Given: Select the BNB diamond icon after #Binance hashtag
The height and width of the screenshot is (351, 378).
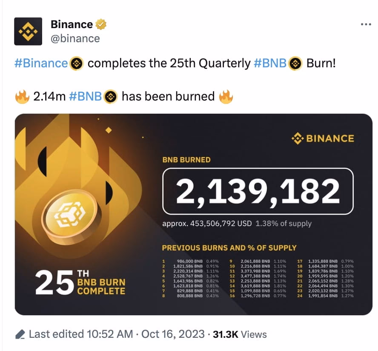Looking at the screenshot, I should tap(77, 63).
